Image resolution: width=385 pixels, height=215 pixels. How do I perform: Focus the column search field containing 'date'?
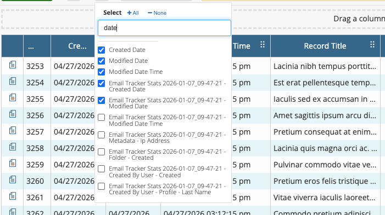pos(164,28)
